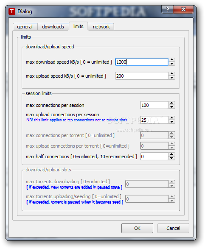
Task: Click the 'max download speed kB/s' label
Action: tap(69, 62)
